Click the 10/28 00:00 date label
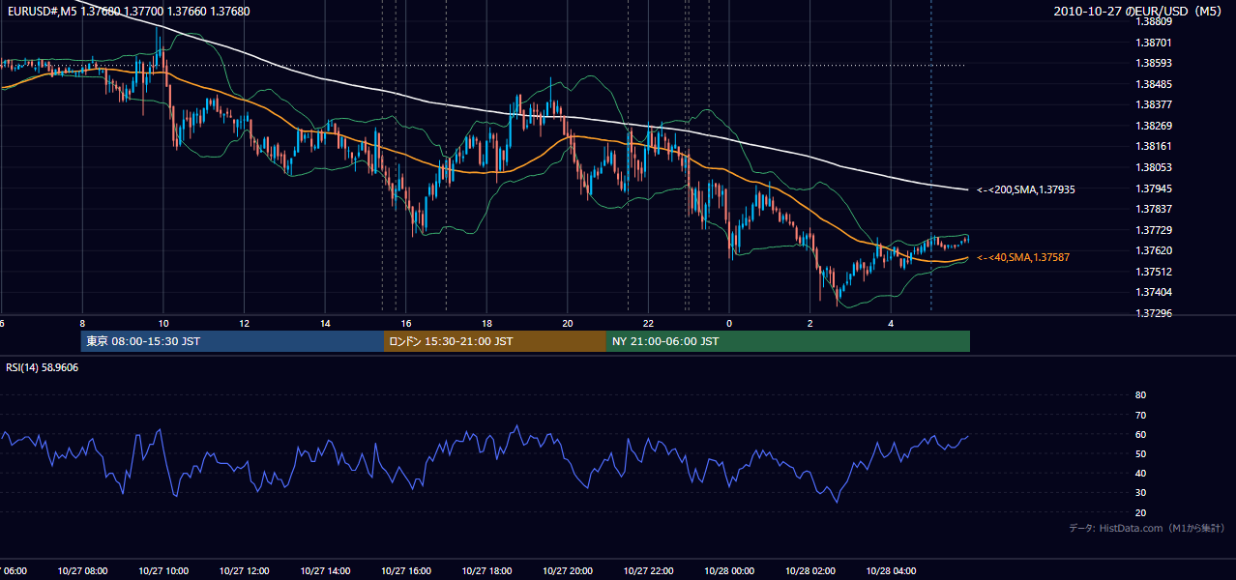The width and height of the screenshot is (1236, 580). coord(729,570)
